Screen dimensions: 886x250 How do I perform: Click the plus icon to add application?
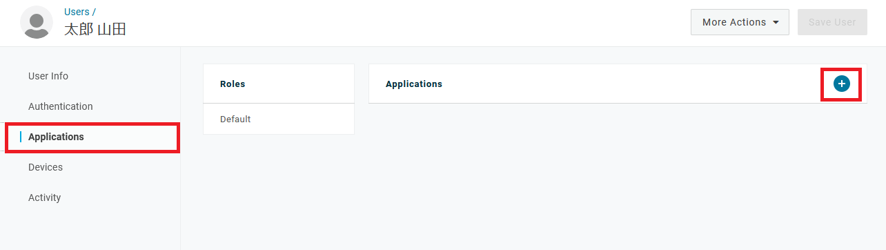point(841,84)
